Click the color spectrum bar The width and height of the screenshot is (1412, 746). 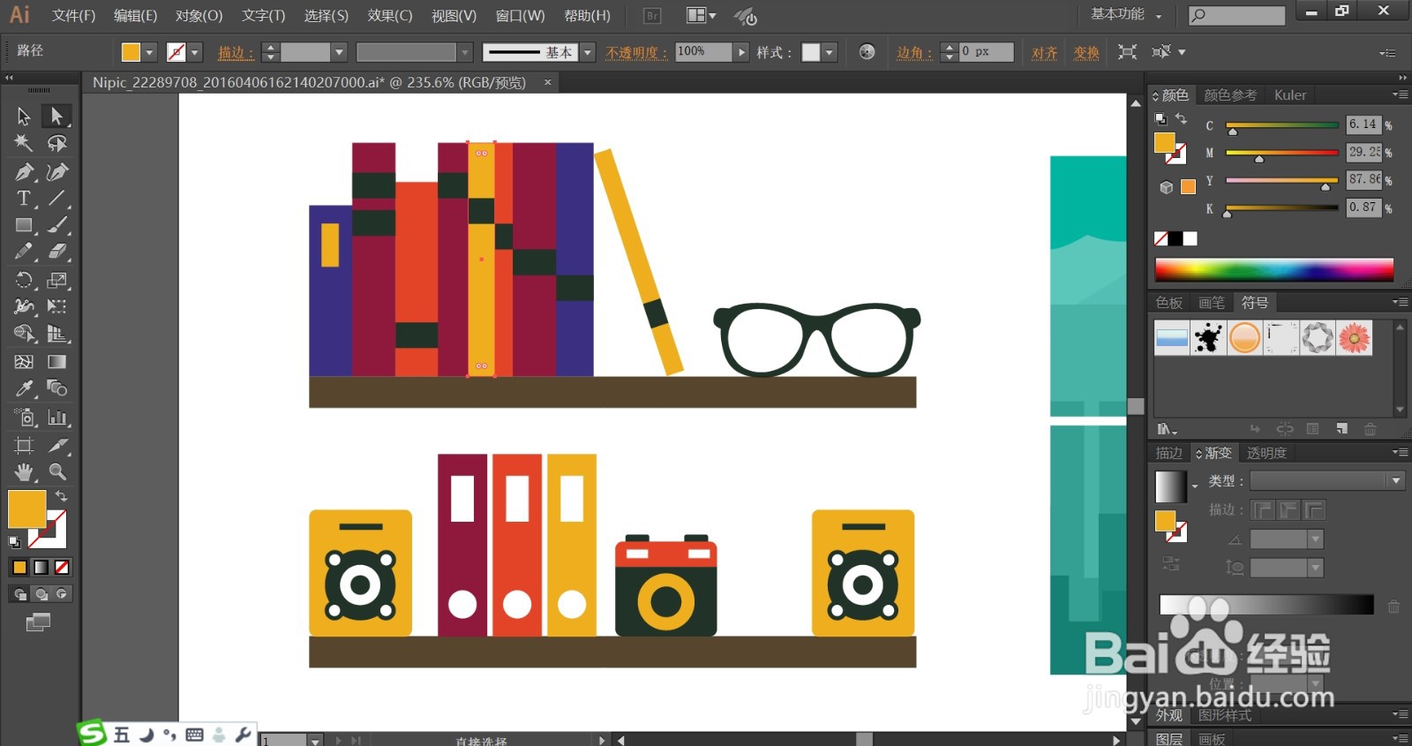click(x=1274, y=269)
